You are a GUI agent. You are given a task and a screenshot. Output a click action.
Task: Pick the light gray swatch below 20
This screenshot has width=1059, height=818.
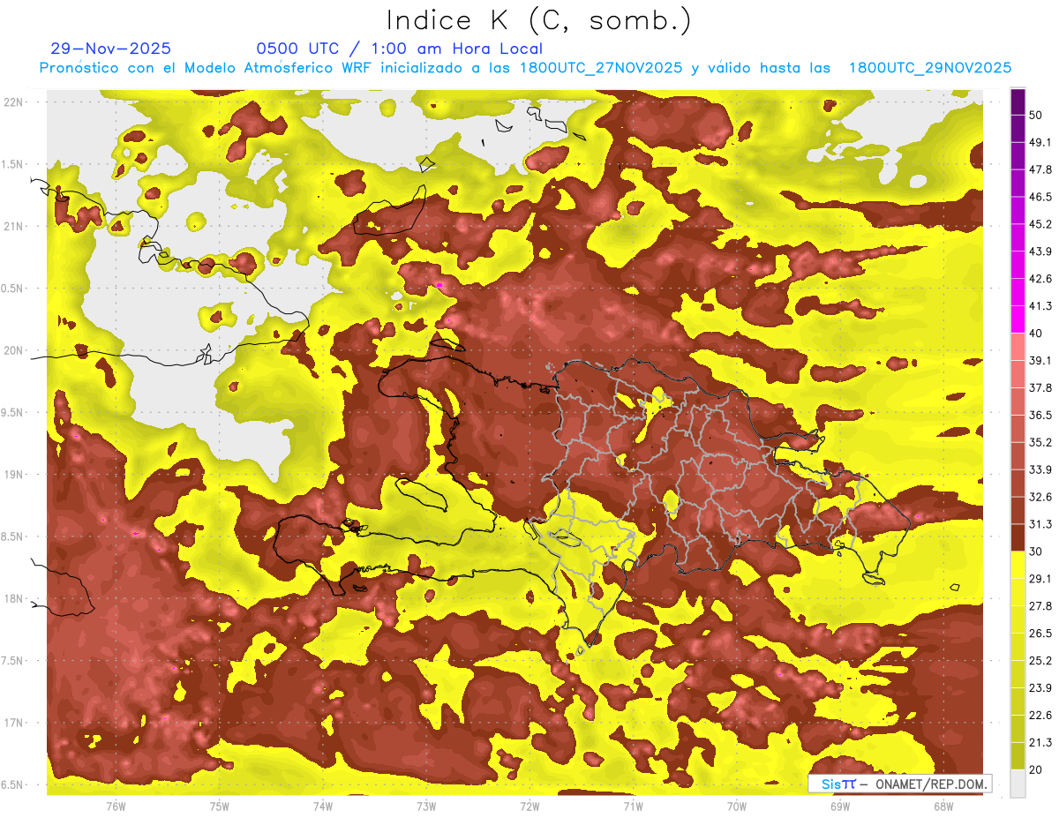tap(1018, 783)
